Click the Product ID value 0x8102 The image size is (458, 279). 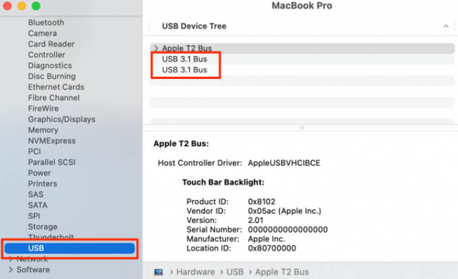click(x=261, y=201)
